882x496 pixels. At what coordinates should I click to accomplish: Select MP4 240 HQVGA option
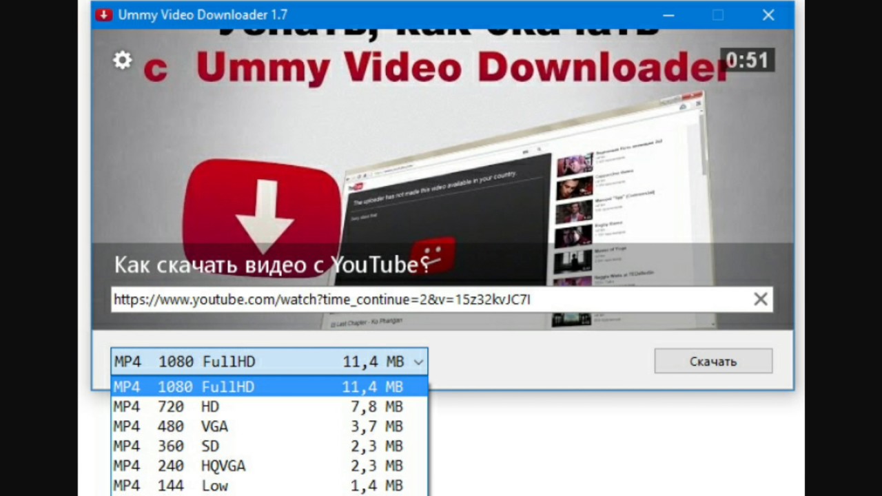269,466
